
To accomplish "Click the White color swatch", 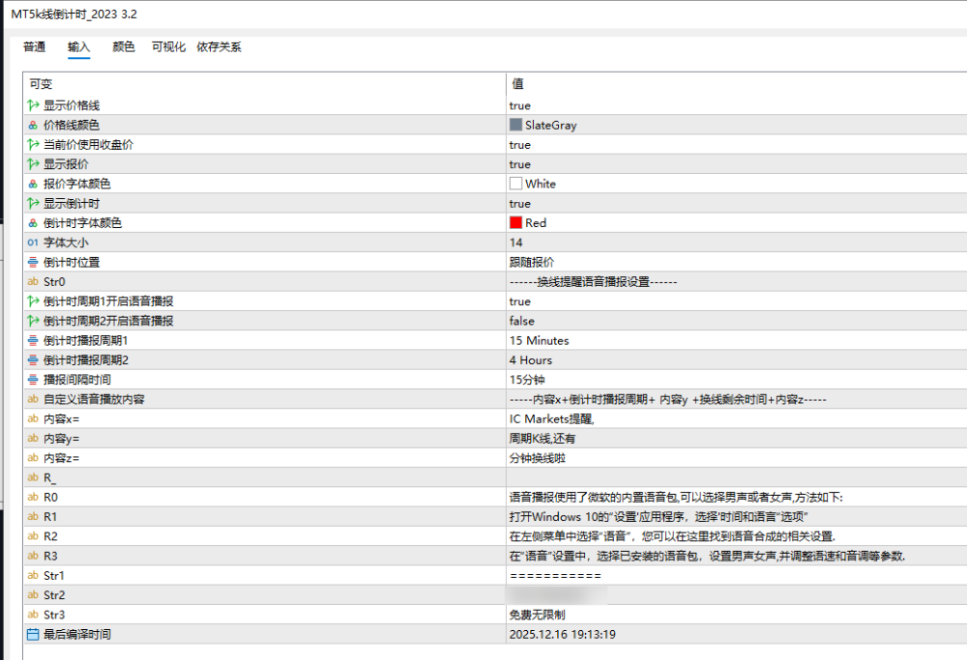I will click(x=515, y=184).
